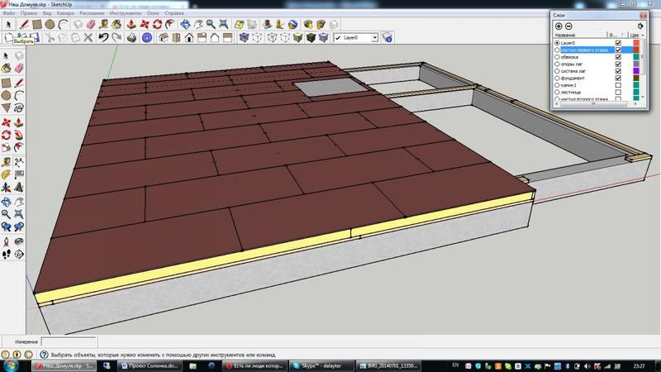Click the purple color swatch of система лаг

pyautogui.click(x=635, y=71)
